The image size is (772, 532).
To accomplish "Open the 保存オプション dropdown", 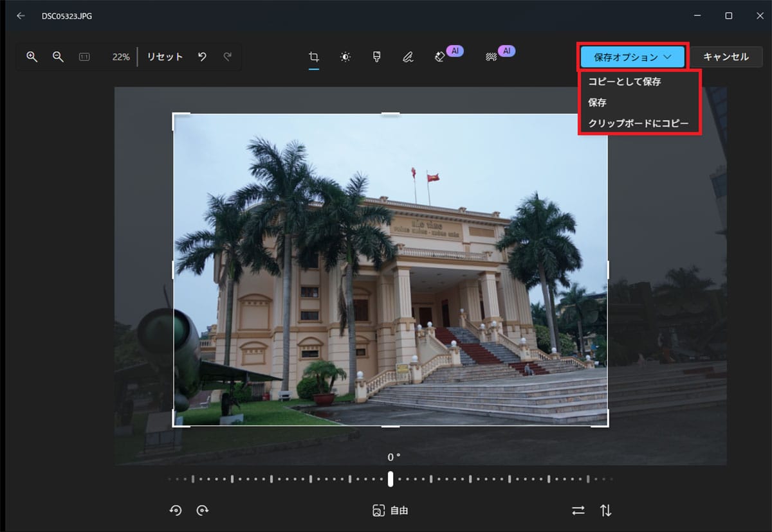I will [632, 57].
